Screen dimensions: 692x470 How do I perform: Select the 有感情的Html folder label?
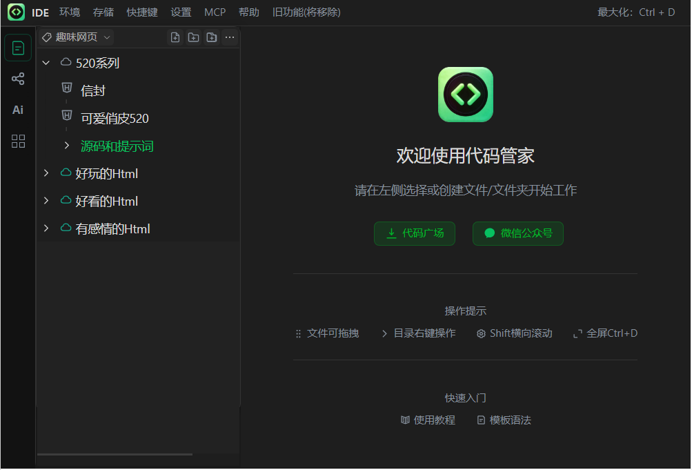pyautogui.click(x=113, y=229)
